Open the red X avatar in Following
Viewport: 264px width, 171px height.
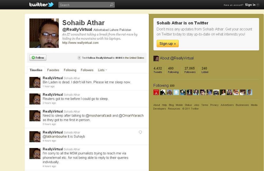coord(156,92)
